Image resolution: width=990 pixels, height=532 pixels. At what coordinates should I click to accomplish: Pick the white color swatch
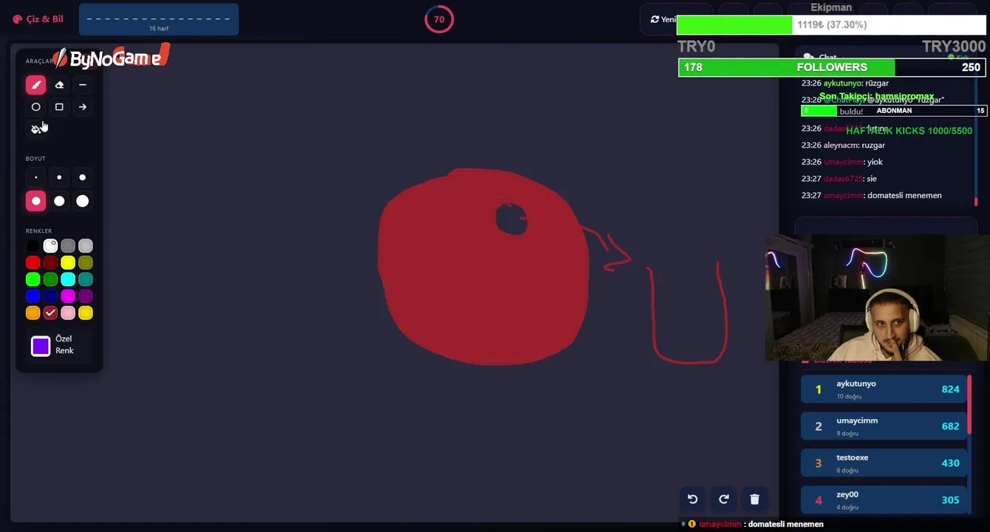pyautogui.click(x=50, y=246)
